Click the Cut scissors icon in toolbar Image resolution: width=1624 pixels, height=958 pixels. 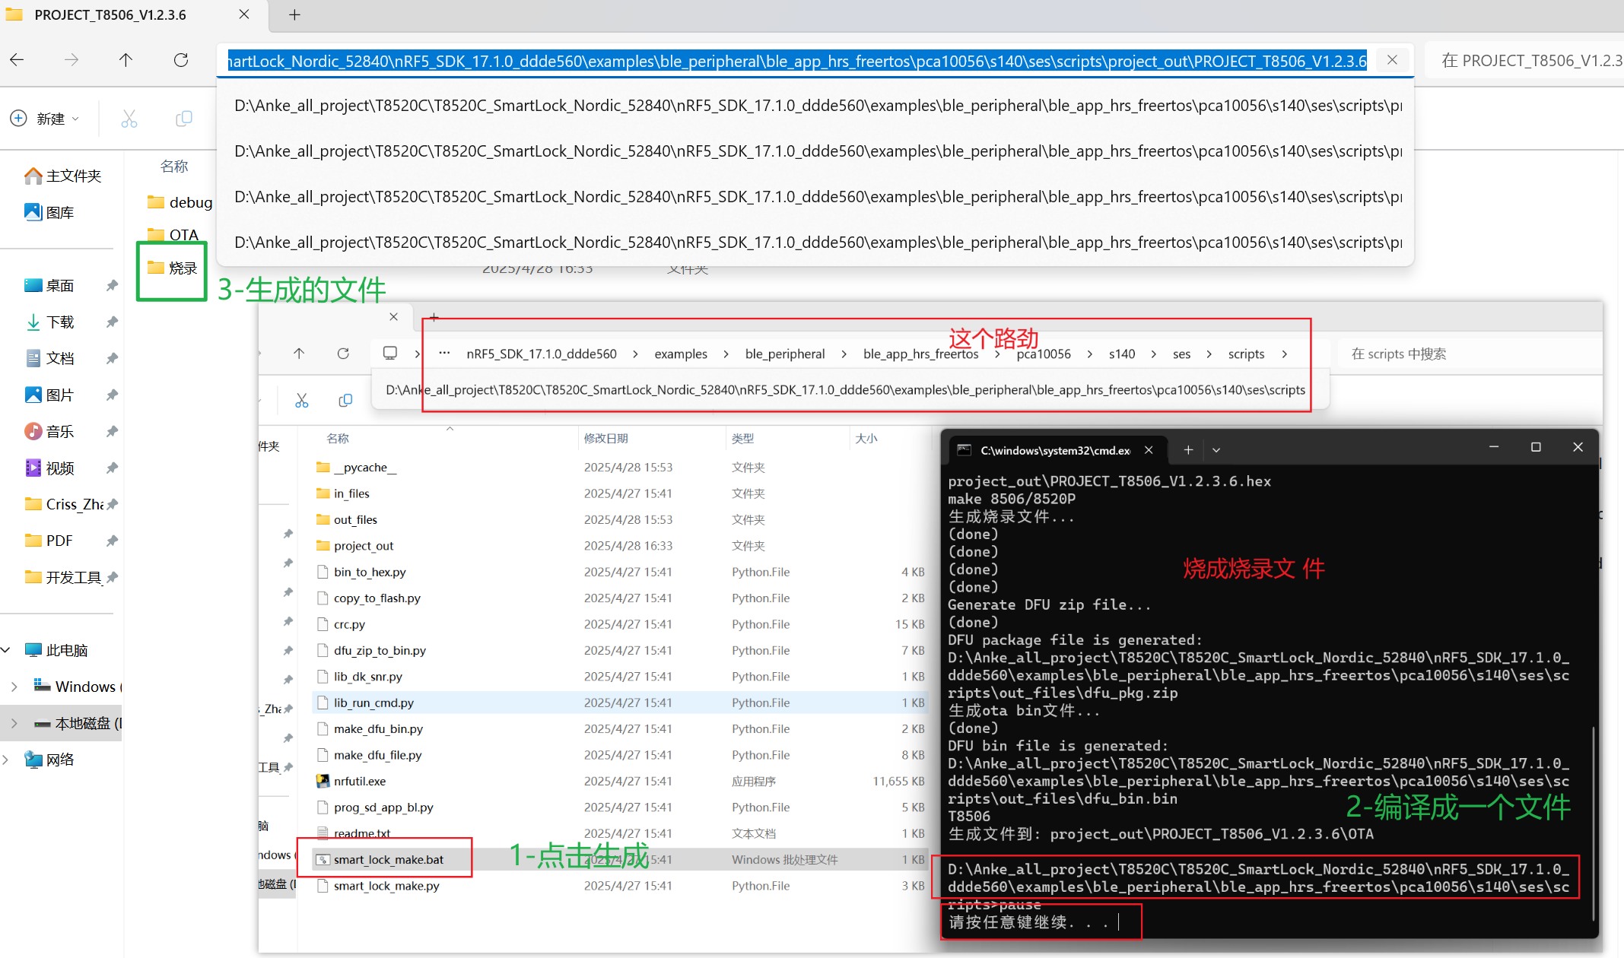129,119
